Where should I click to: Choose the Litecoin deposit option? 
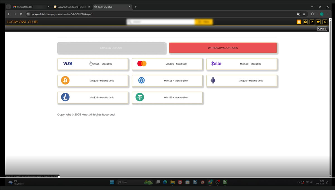click(x=93, y=97)
